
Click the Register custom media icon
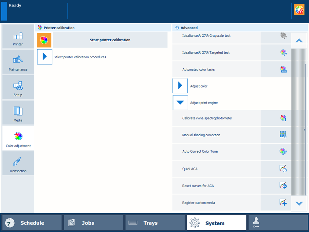(283, 203)
